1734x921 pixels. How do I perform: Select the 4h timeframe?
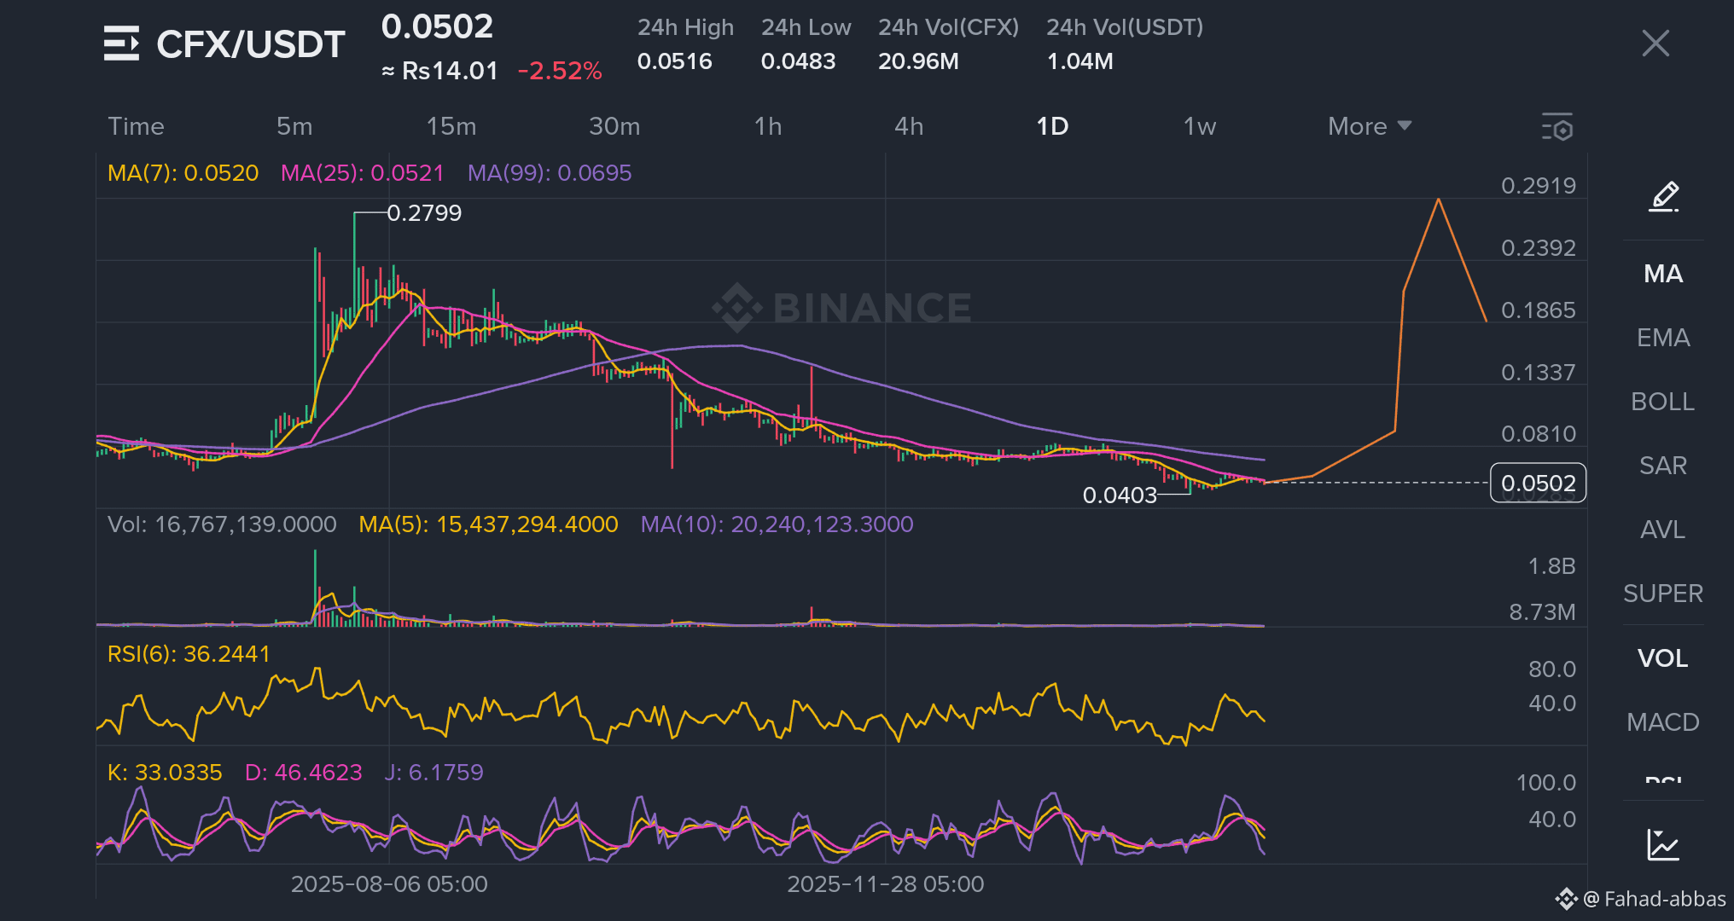point(909,126)
